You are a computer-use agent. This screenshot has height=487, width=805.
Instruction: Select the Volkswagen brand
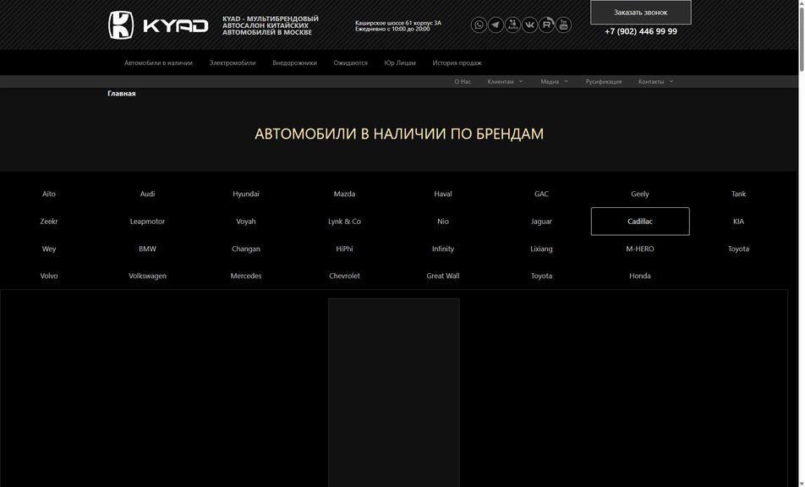click(x=147, y=276)
